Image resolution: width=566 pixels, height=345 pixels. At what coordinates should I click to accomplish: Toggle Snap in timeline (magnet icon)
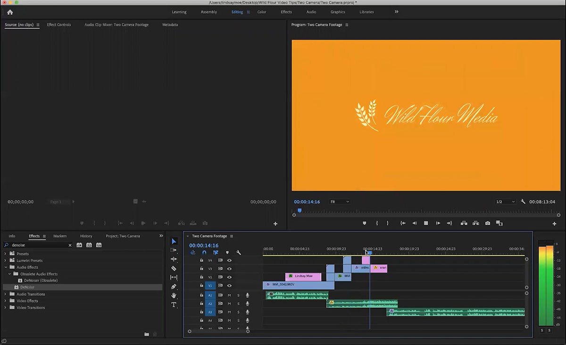pyautogui.click(x=204, y=253)
